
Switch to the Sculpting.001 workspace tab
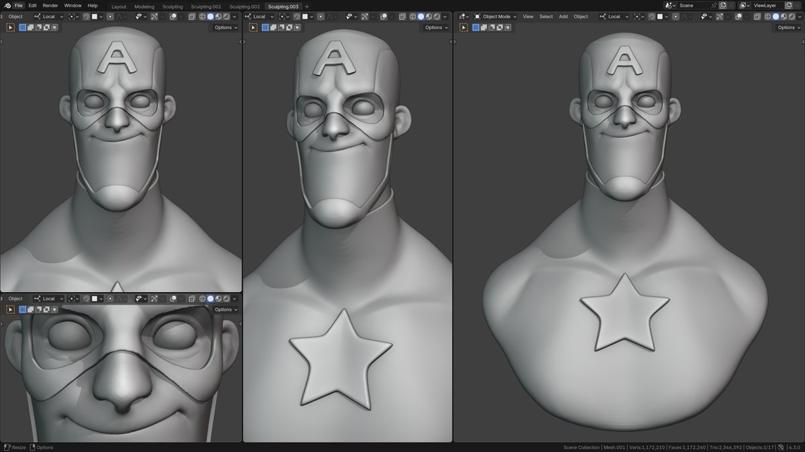click(x=206, y=6)
